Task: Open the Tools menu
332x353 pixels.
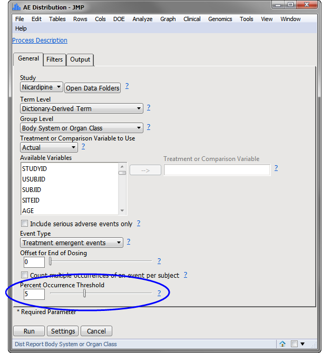Action: click(247, 19)
